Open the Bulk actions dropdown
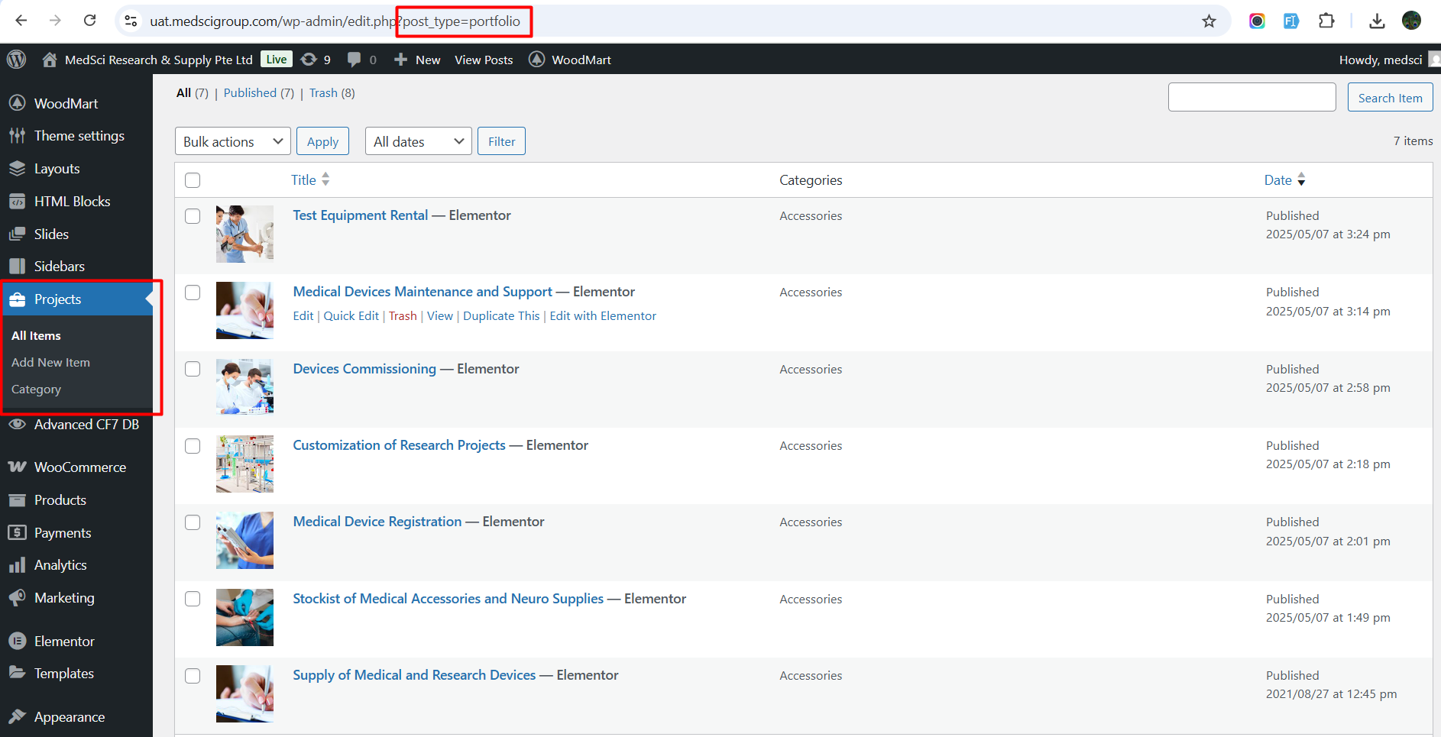 (x=233, y=141)
